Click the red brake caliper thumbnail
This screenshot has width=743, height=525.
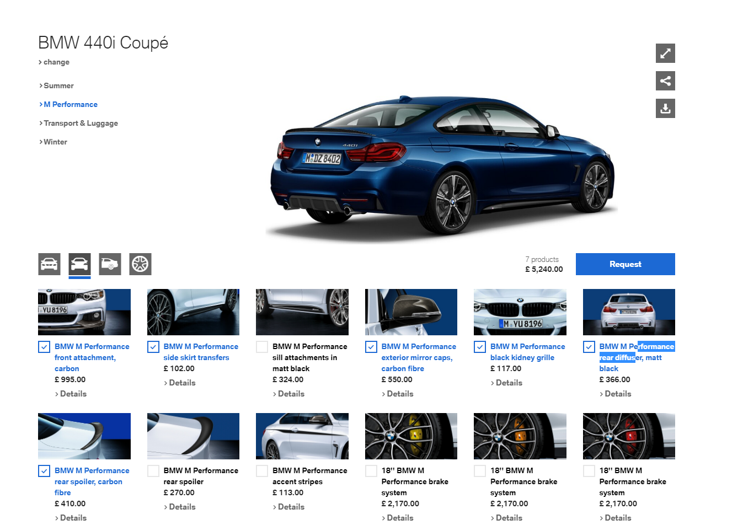tap(629, 436)
